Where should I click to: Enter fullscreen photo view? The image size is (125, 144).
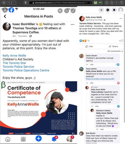click(73, 11)
